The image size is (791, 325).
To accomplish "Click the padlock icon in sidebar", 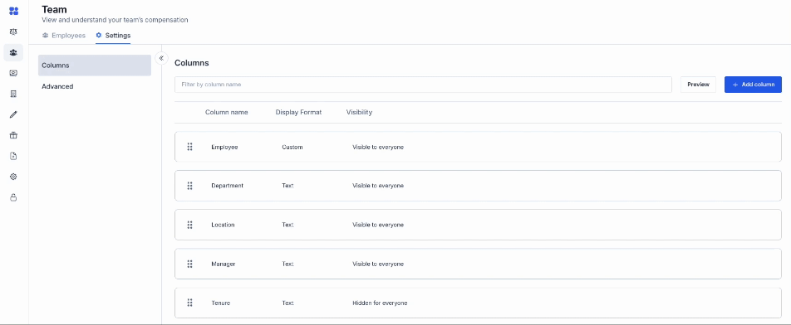I will coord(13,197).
